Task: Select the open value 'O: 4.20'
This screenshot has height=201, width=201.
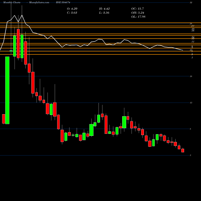Action: click(x=72, y=9)
